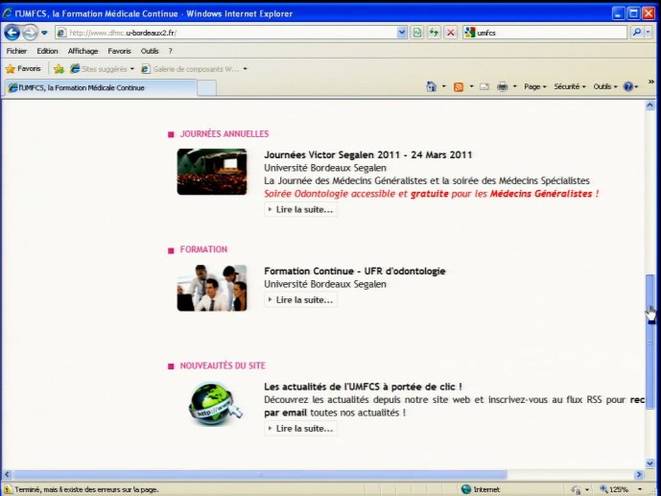Click the magnifier search button

637,33
